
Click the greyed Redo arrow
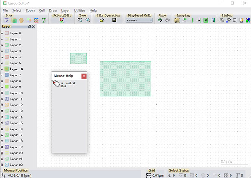[x=167, y=20]
